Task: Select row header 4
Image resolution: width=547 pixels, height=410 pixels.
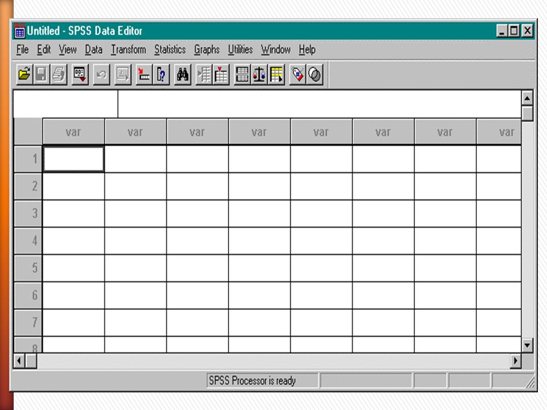Action: tap(28, 240)
